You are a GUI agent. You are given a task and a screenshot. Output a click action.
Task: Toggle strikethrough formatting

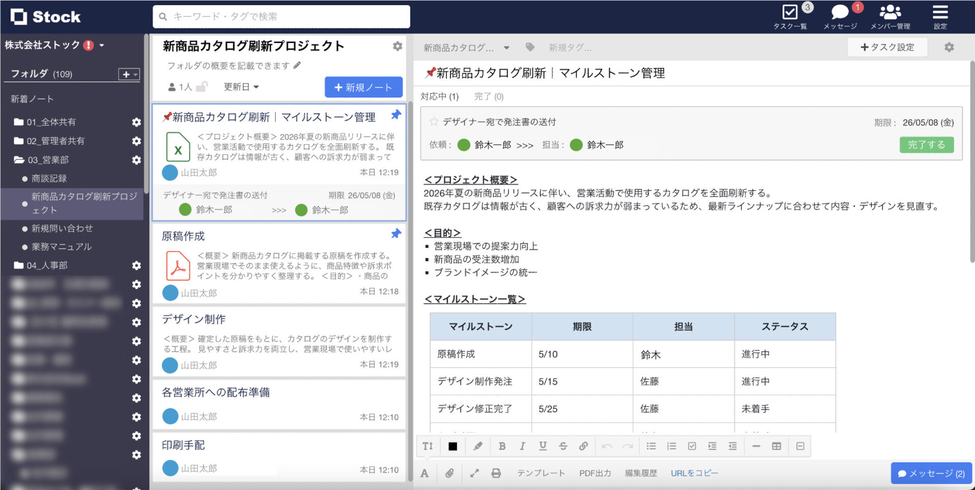(563, 446)
